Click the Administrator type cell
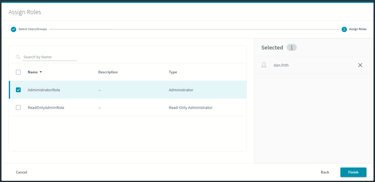375x182 pixels. 181,90
